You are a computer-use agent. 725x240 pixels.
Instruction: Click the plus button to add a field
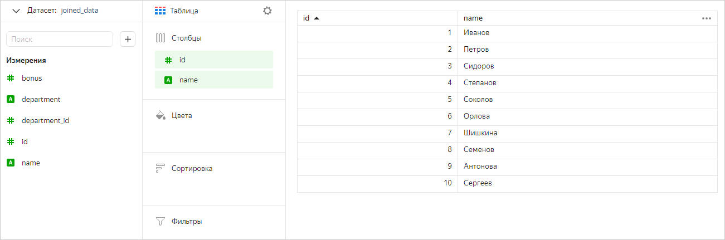[x=128, y=39]
